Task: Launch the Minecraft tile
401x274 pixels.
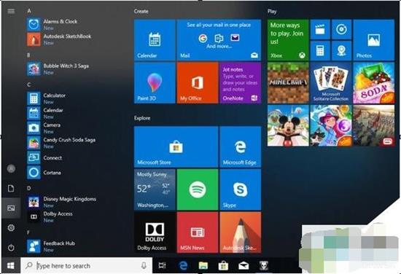Action: point(288,83)
